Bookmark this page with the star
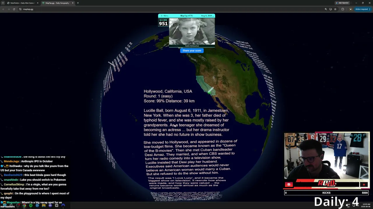Image resolution: width=373 pixels, height=209 pixels. click(335, 9)
